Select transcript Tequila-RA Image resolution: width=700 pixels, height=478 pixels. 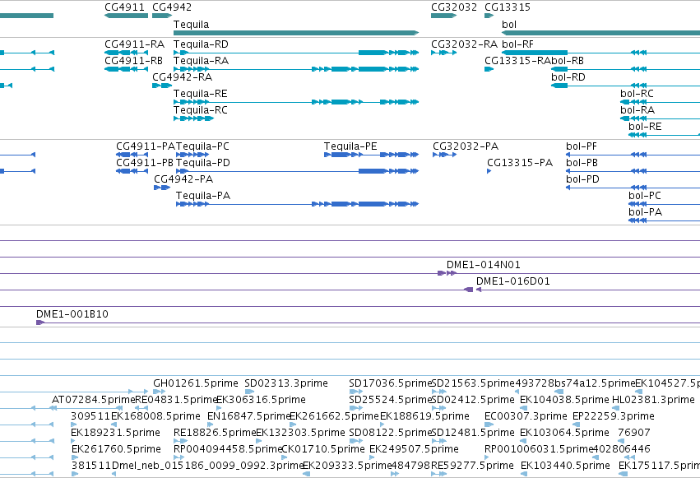click(296, 69)
